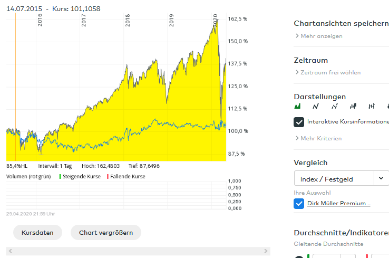Uncheck the Dirk Müller Premium comparison checkbox
Viewport: 389px width, 258px height.
pyautogui.click(x=299, y=203)
